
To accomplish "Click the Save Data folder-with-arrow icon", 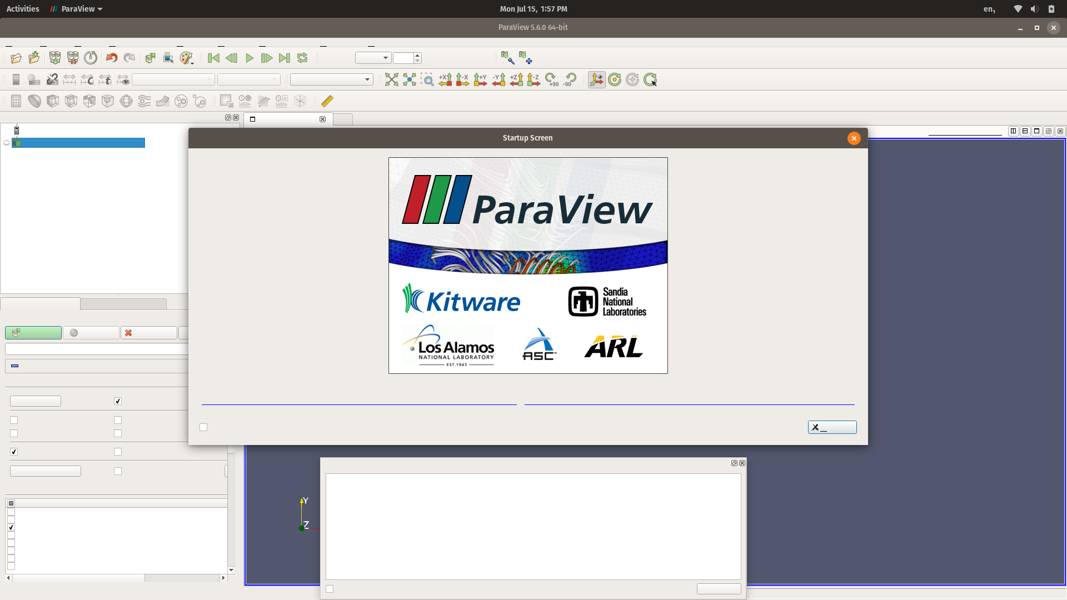I will click(x=34, y=58).
